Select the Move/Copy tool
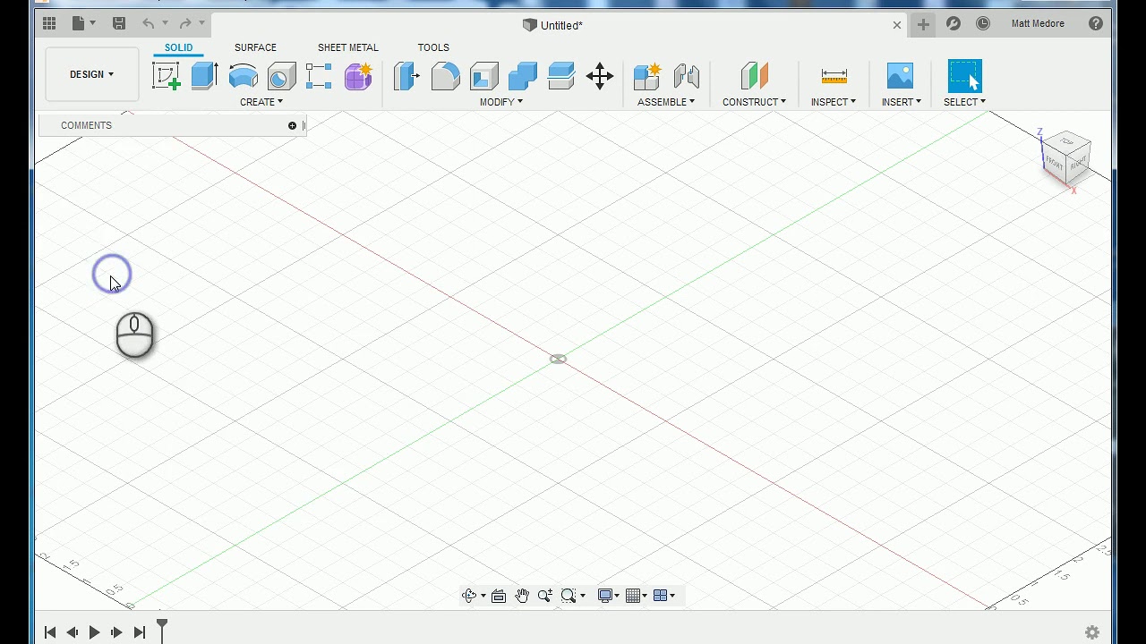This screenshot has width=1146, height=644. (600, 76)
